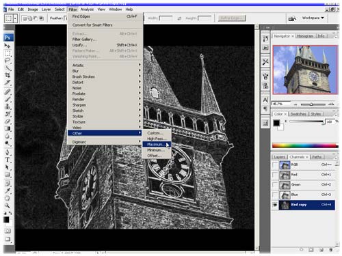This screenshot has width=342, height=256.
Task: Select the Lasso tool
Action: coord(8,61)
